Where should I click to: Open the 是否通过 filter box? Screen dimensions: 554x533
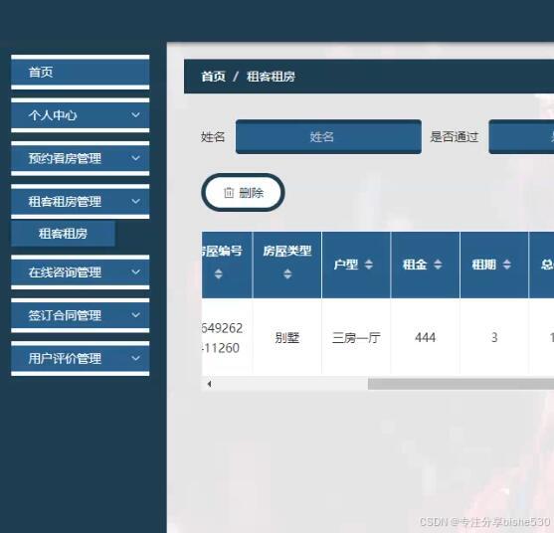tap(521, 136)
